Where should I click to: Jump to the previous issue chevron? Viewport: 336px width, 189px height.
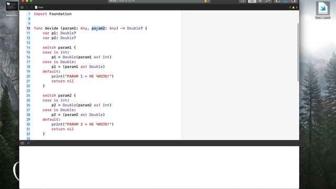click(290, 7)
